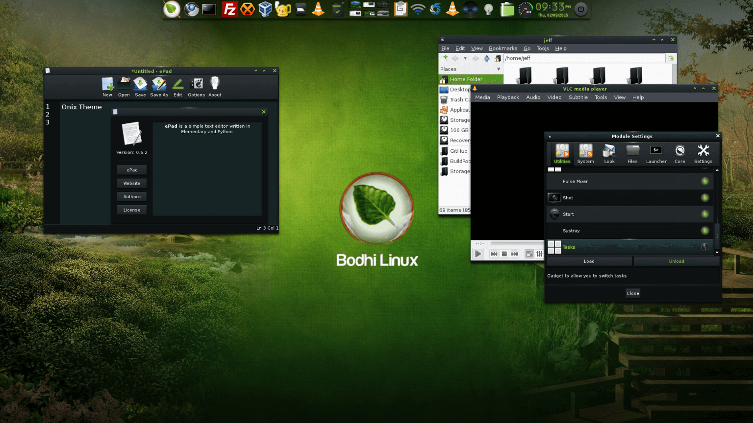The width and height of the screenshot is (753, 423).
Task: Open the Core category in Module Settings
Action: (x=679, y=153)
